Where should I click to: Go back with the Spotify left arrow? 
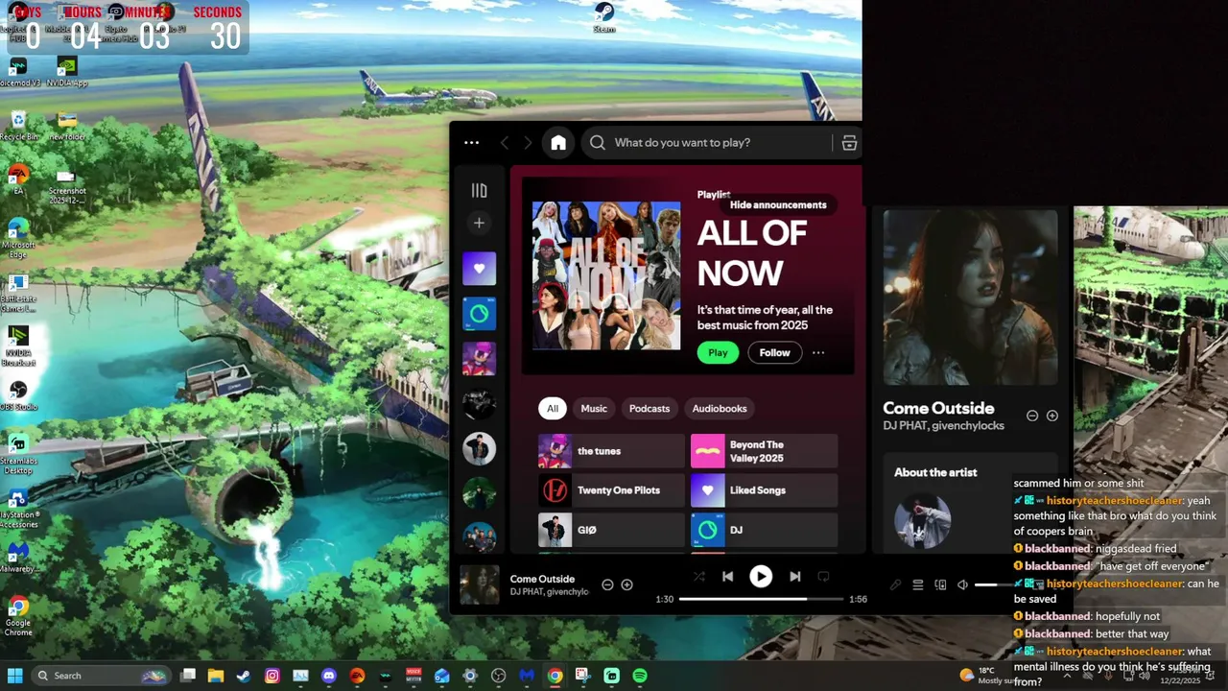(505, 143)
